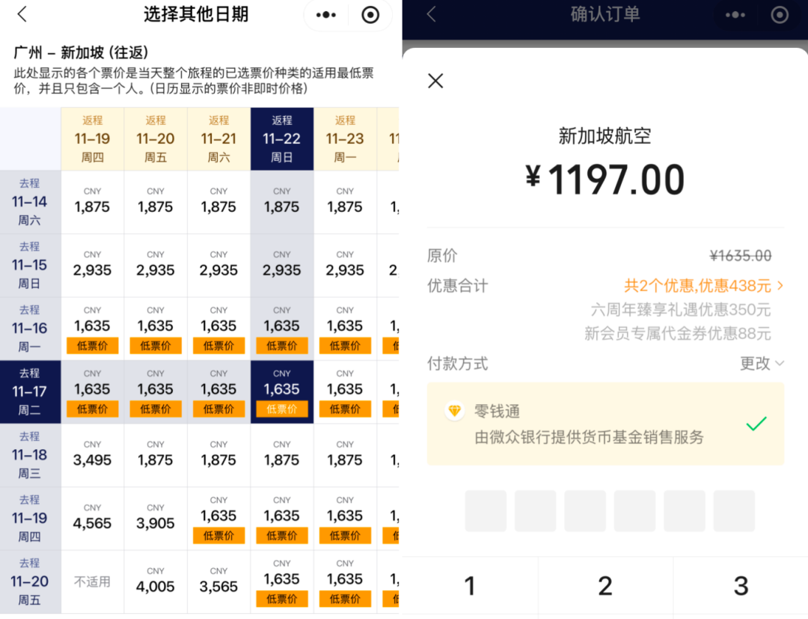This screenshot has height=619, width=808.
Task: Pick 1,635 fare for 11-20 depart, 11-22 return
Action: 282,582
